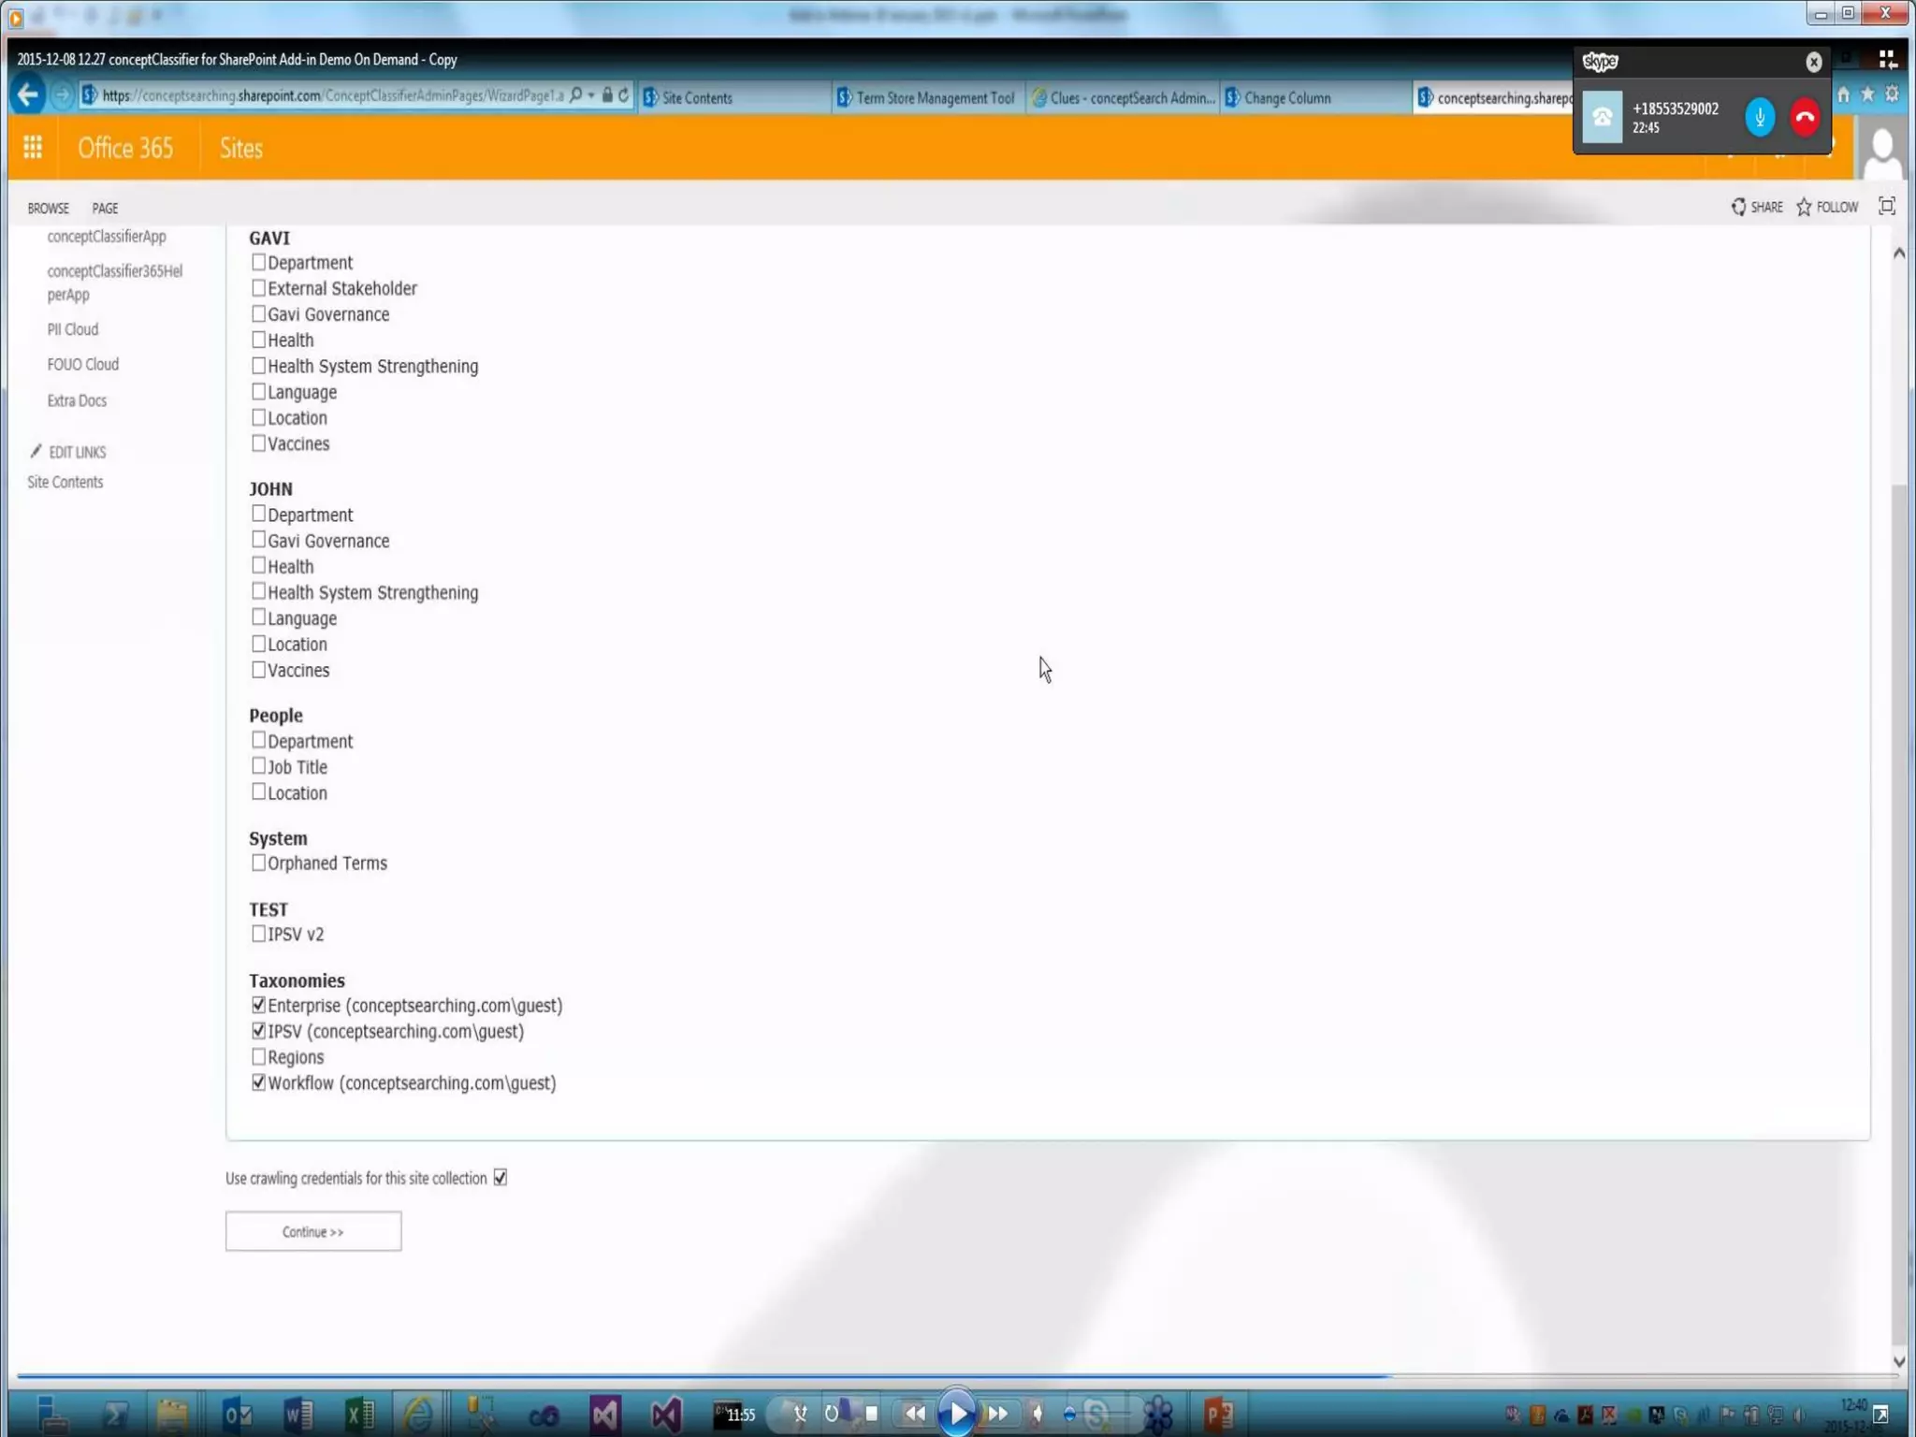Open the address bar search dropdown arrow

591,95
